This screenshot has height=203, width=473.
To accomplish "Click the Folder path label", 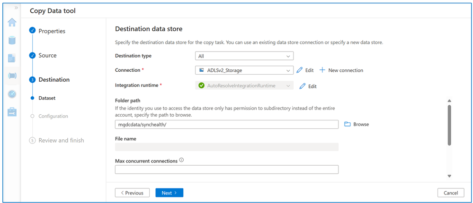I will [x=127, y=101].
